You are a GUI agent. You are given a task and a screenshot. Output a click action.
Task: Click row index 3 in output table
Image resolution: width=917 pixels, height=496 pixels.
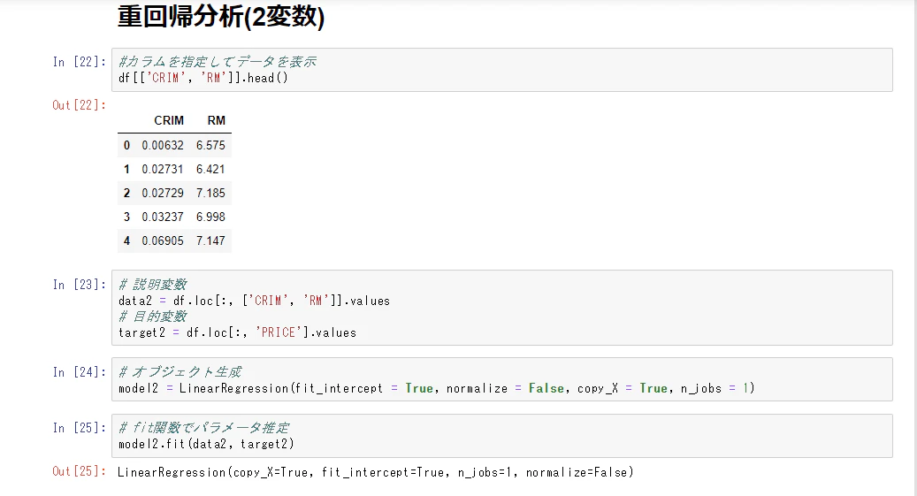pyautogui.click(x=126, y=217)
